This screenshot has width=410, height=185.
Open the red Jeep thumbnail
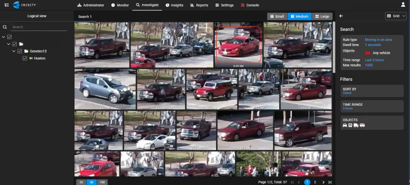tap(212, 89)
